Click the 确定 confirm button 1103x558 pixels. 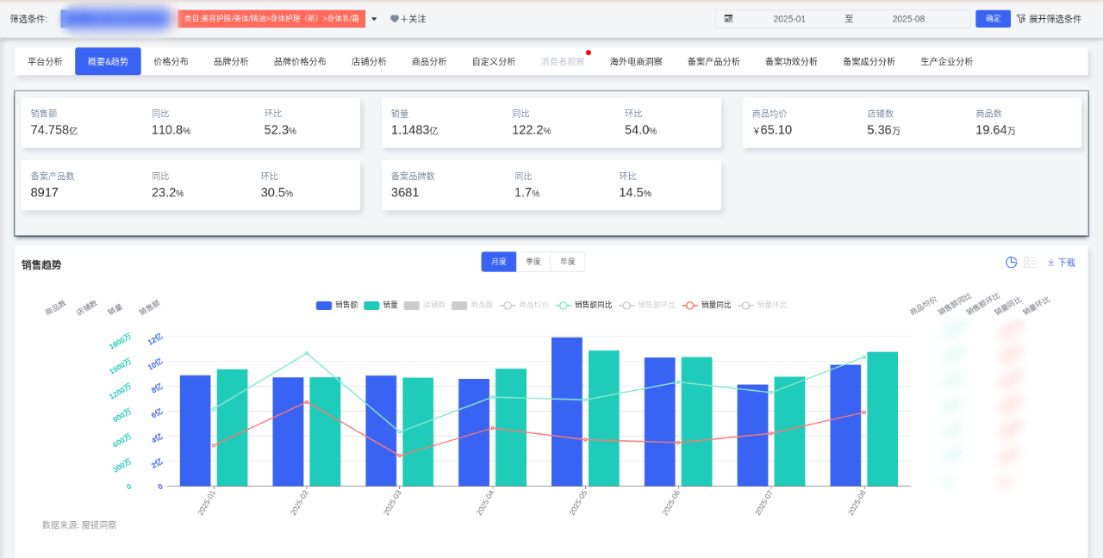point(993,19)
